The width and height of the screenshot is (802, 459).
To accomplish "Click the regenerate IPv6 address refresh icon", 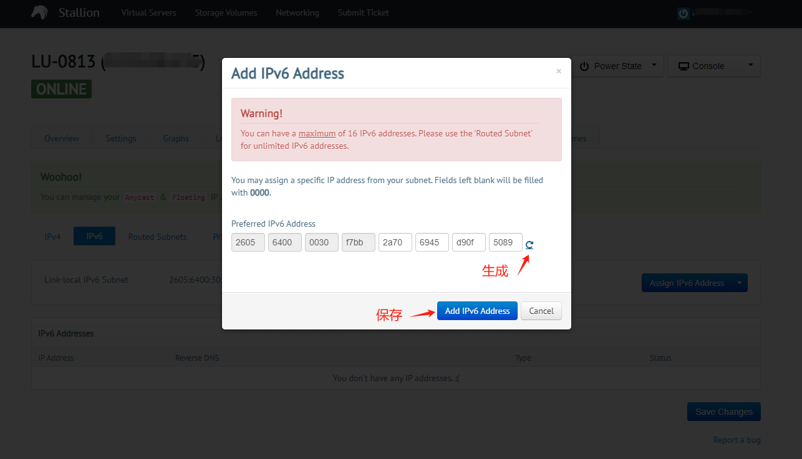I will 529,245.
